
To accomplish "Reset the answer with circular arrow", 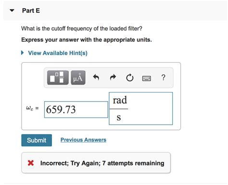I will (x=130, y=78).
